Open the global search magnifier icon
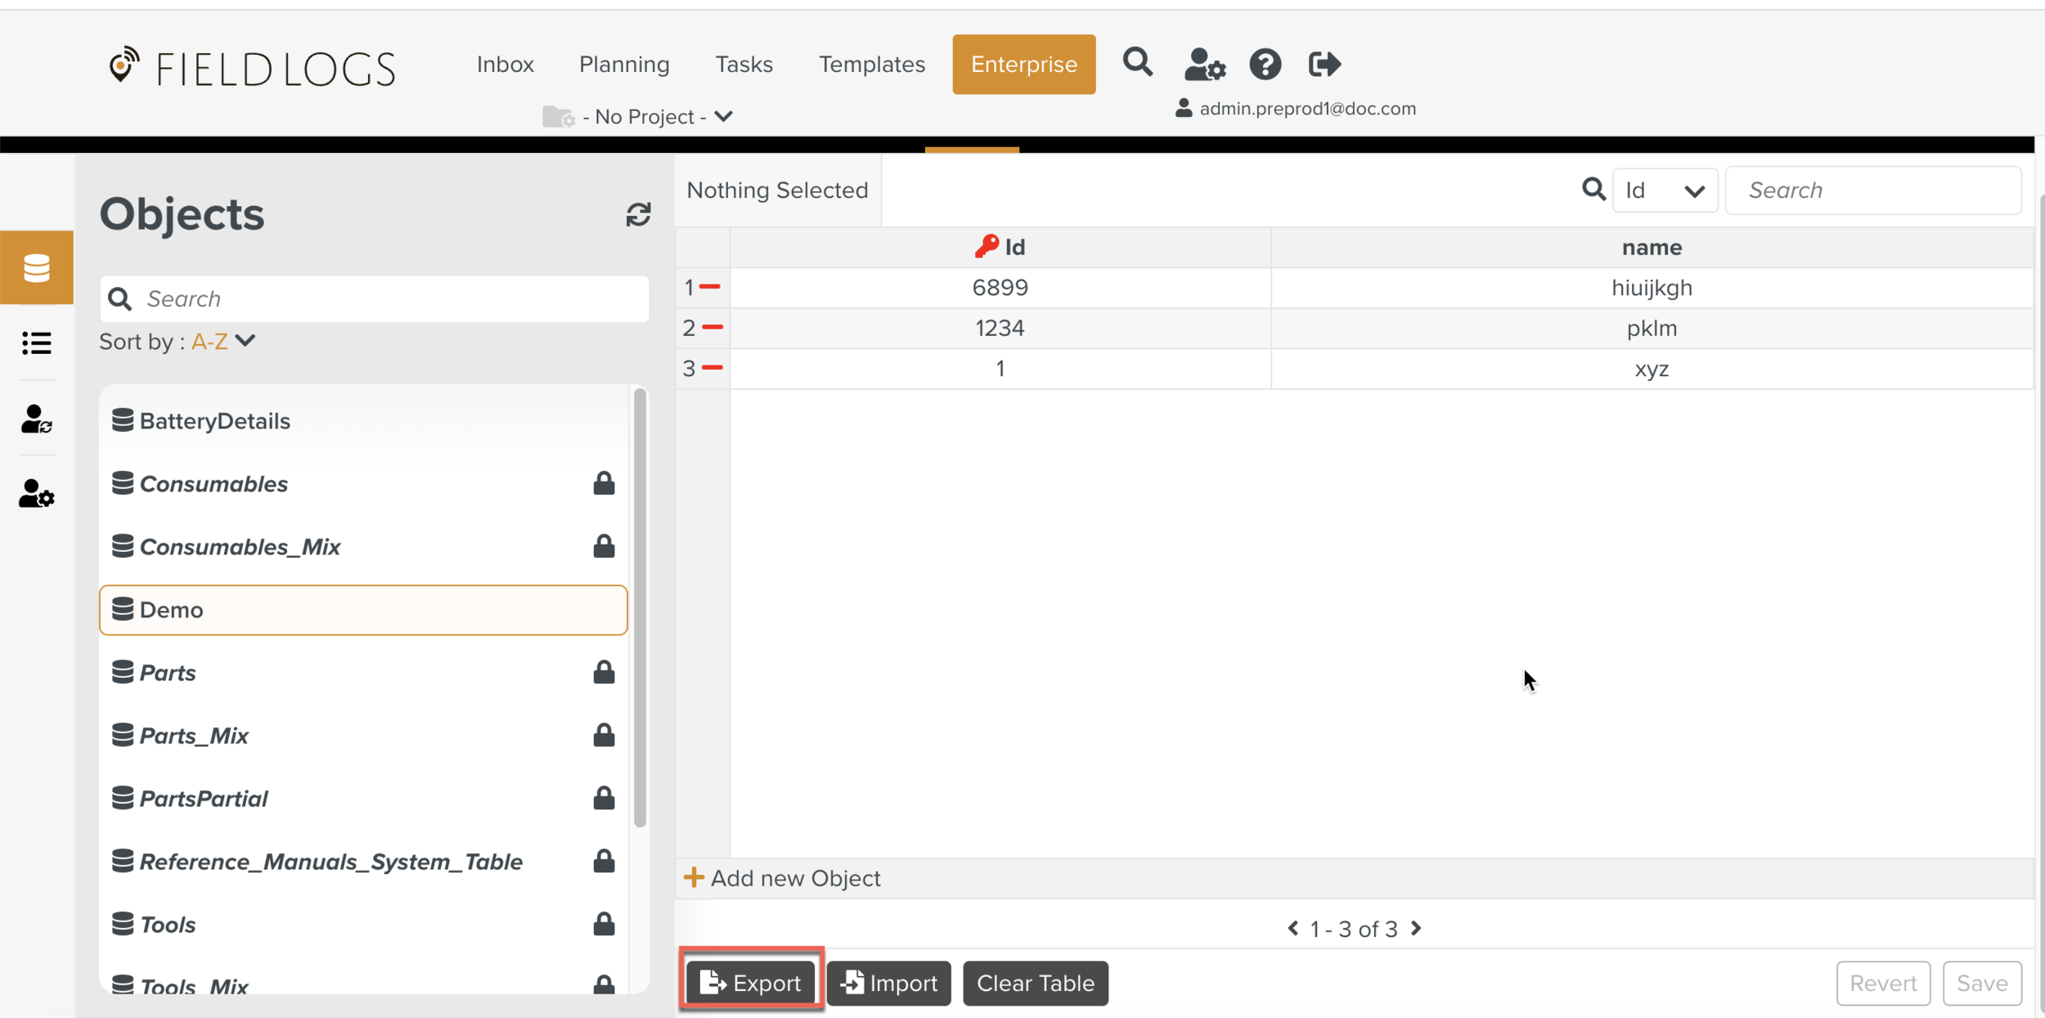This screenshot has height=1018, width=2045. click(1137, 63)
